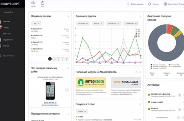Open the Apple iPhone 4s product link

coord(50,102)
